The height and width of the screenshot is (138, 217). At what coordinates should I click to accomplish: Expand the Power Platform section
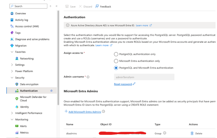[12, 71]
